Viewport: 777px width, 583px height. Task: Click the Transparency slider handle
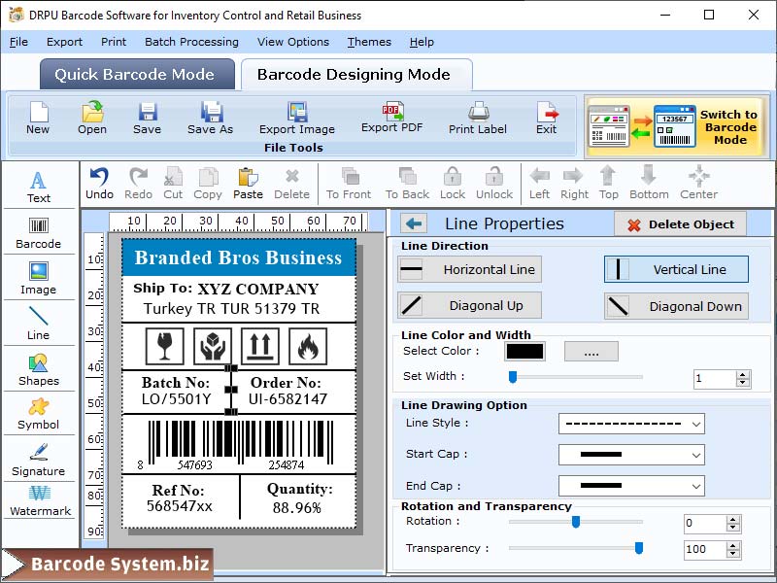(639, 547)
